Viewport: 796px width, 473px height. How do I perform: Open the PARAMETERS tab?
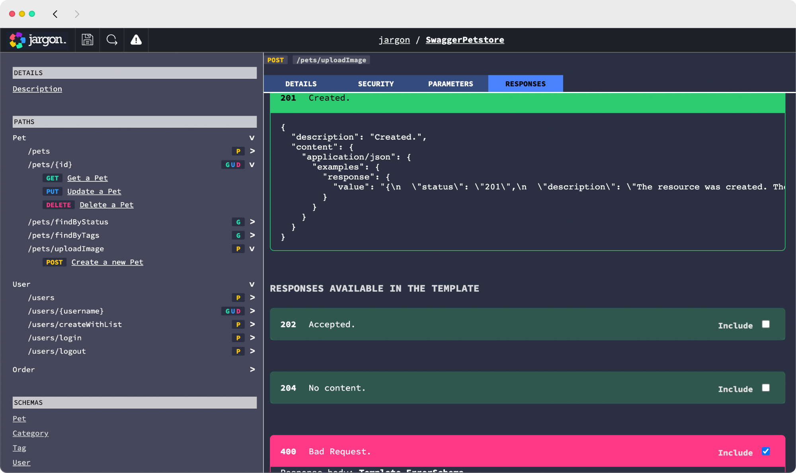tap(451, 84)
